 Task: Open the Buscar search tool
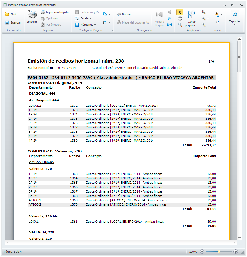tap(124, 14)
